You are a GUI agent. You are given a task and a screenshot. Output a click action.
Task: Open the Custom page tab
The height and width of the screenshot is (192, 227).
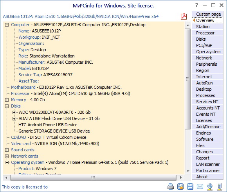click(207, 14)
